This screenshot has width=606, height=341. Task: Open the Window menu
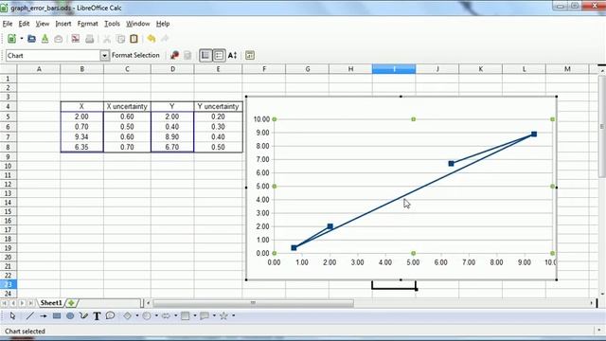click(137, 24)
